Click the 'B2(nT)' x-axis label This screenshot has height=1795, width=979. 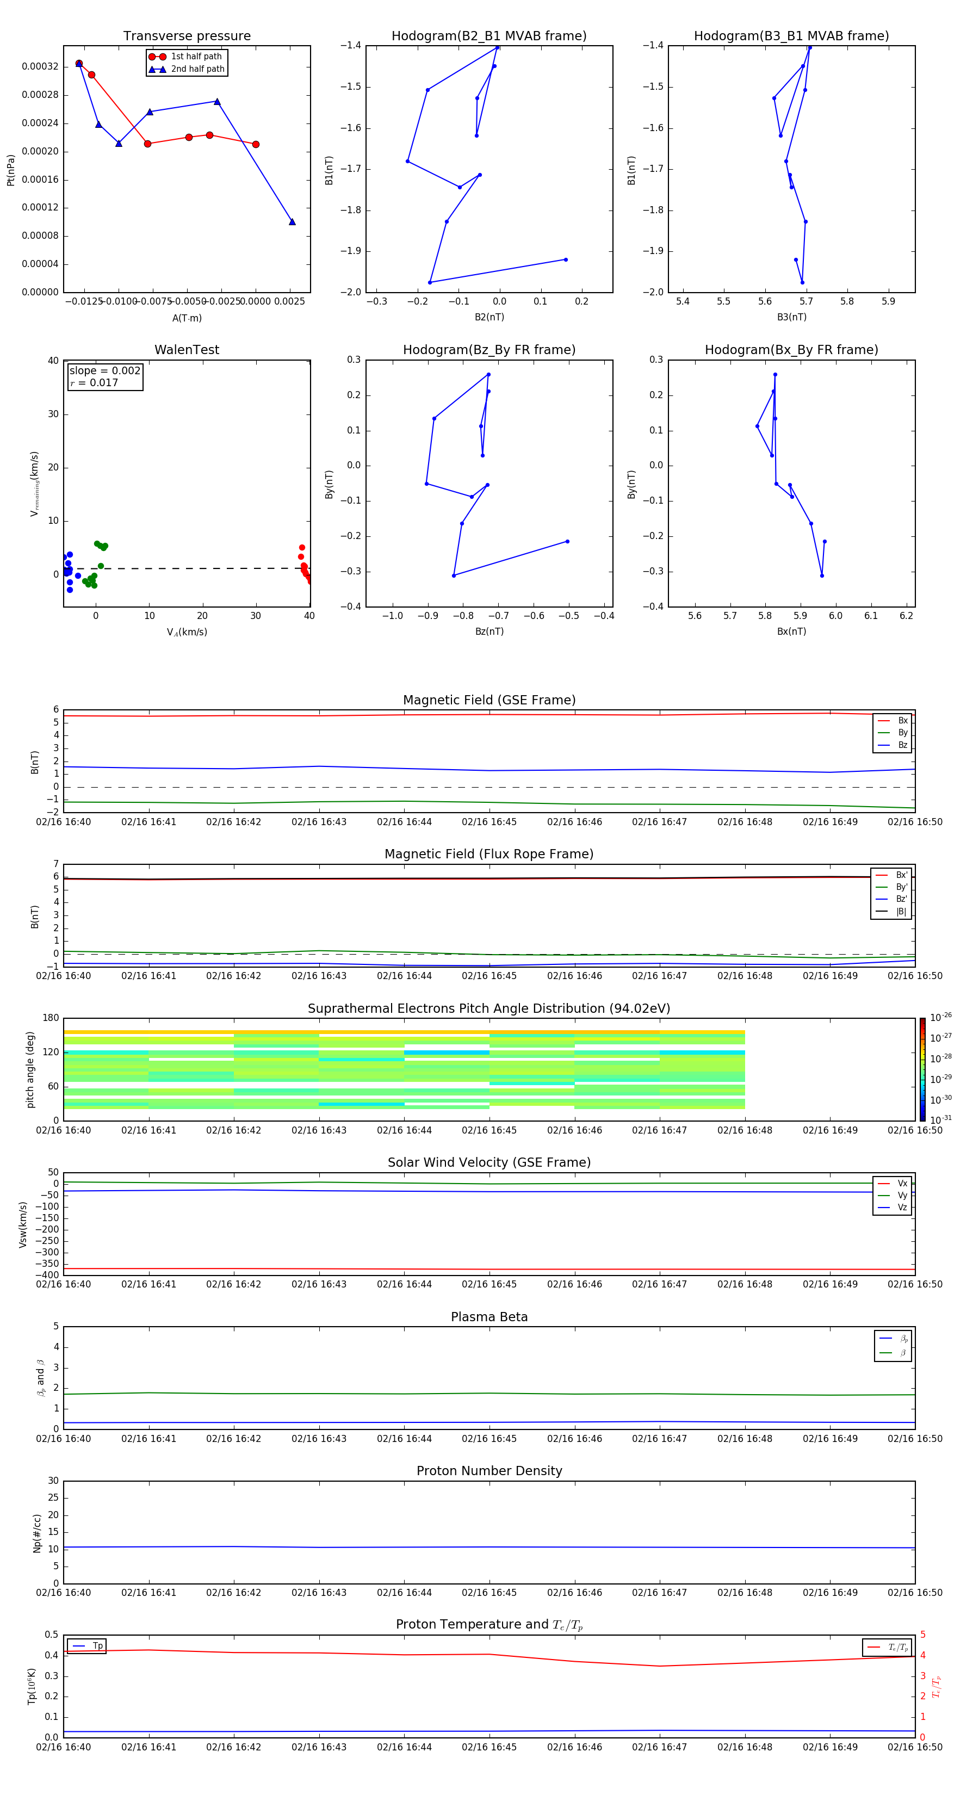point(489,317)
